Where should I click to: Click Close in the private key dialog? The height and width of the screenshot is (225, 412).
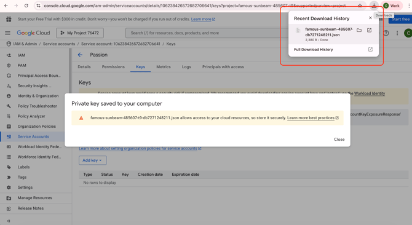(x=339, y=140)
